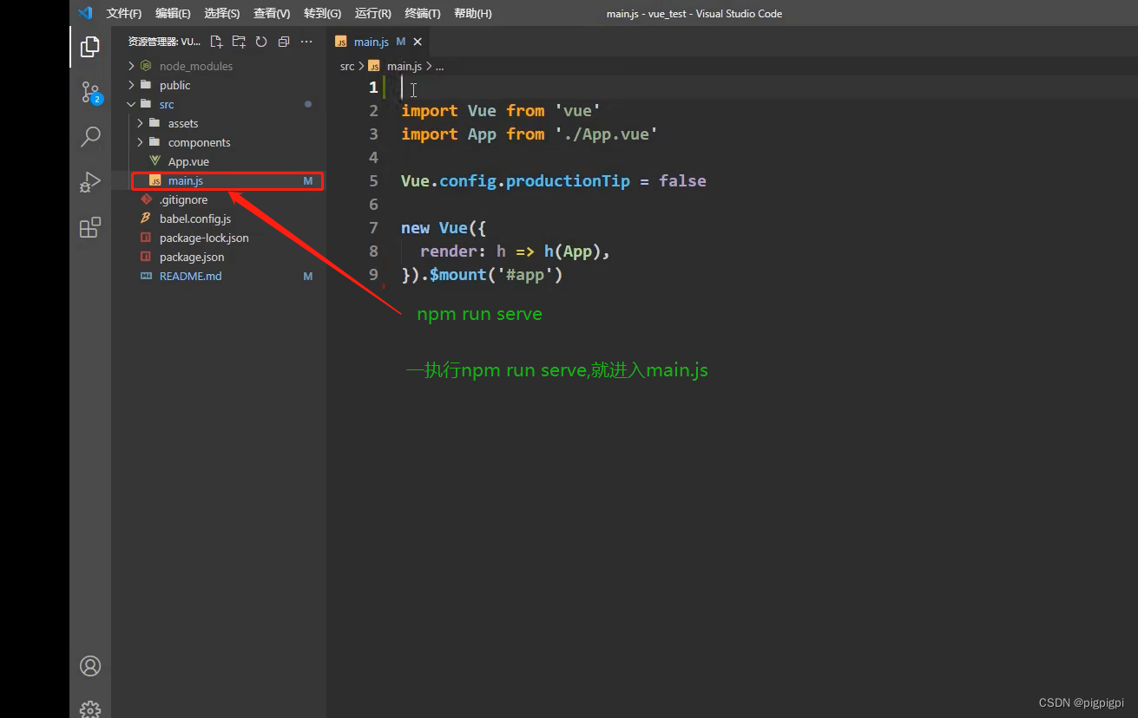This screenshot has width=1138, height=718.
Task: Click the VS Code logo in title bar
Action: (85, 13)
